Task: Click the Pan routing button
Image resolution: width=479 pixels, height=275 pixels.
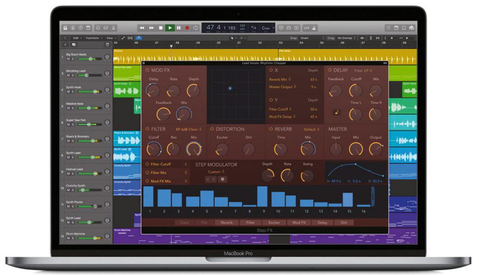Action: [x=204, y=223]
